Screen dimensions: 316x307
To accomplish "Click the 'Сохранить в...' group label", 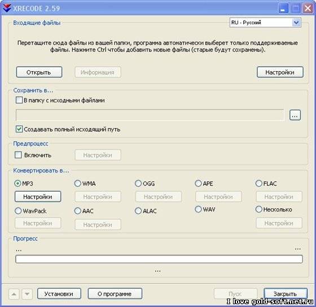I will [x=33, y=90].
